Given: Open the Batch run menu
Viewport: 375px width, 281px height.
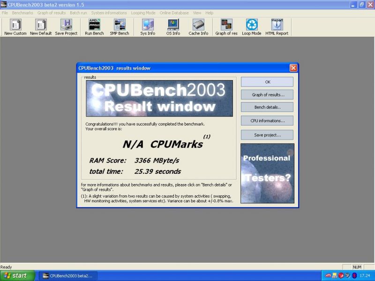Looking at the screenshot, I should point(78,13).
